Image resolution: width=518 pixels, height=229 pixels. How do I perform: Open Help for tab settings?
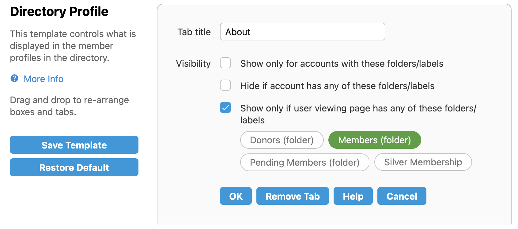[353, 196]
